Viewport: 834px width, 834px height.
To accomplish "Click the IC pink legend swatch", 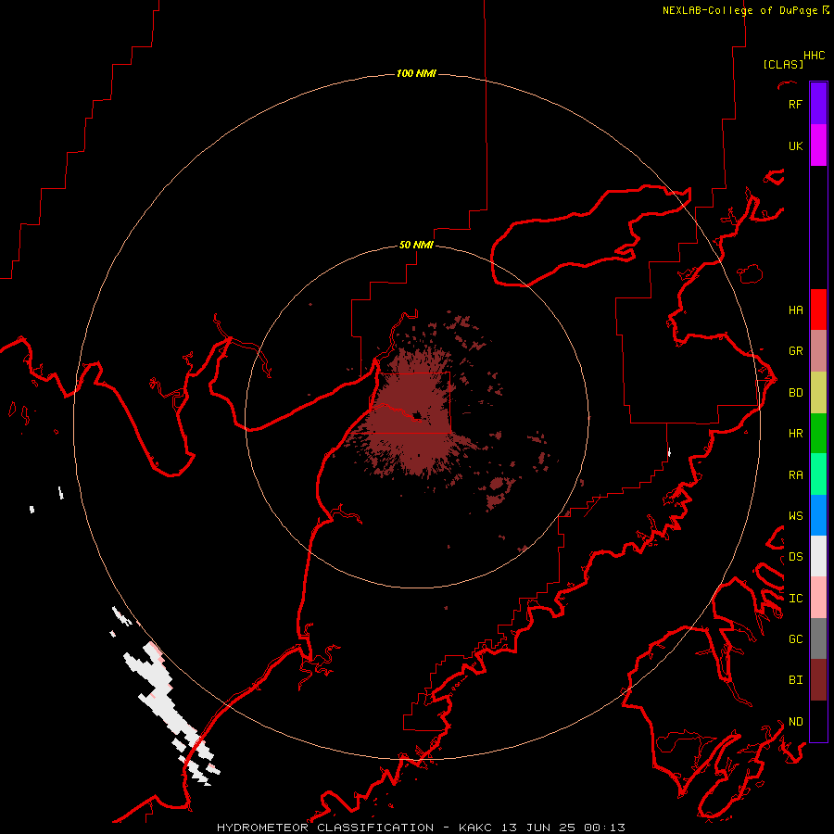I will point(818,598).
